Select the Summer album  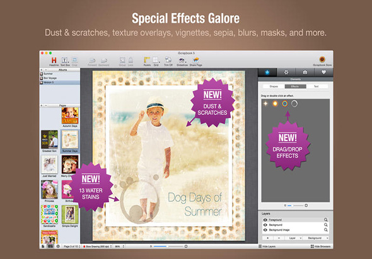[60, 74]
